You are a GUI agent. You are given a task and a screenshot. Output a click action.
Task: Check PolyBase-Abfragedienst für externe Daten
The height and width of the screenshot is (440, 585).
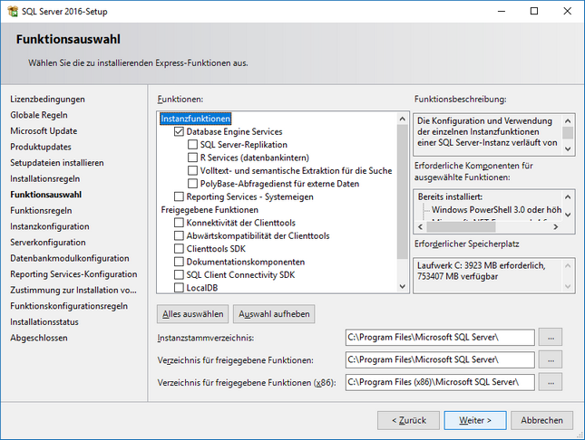(192, 184)
